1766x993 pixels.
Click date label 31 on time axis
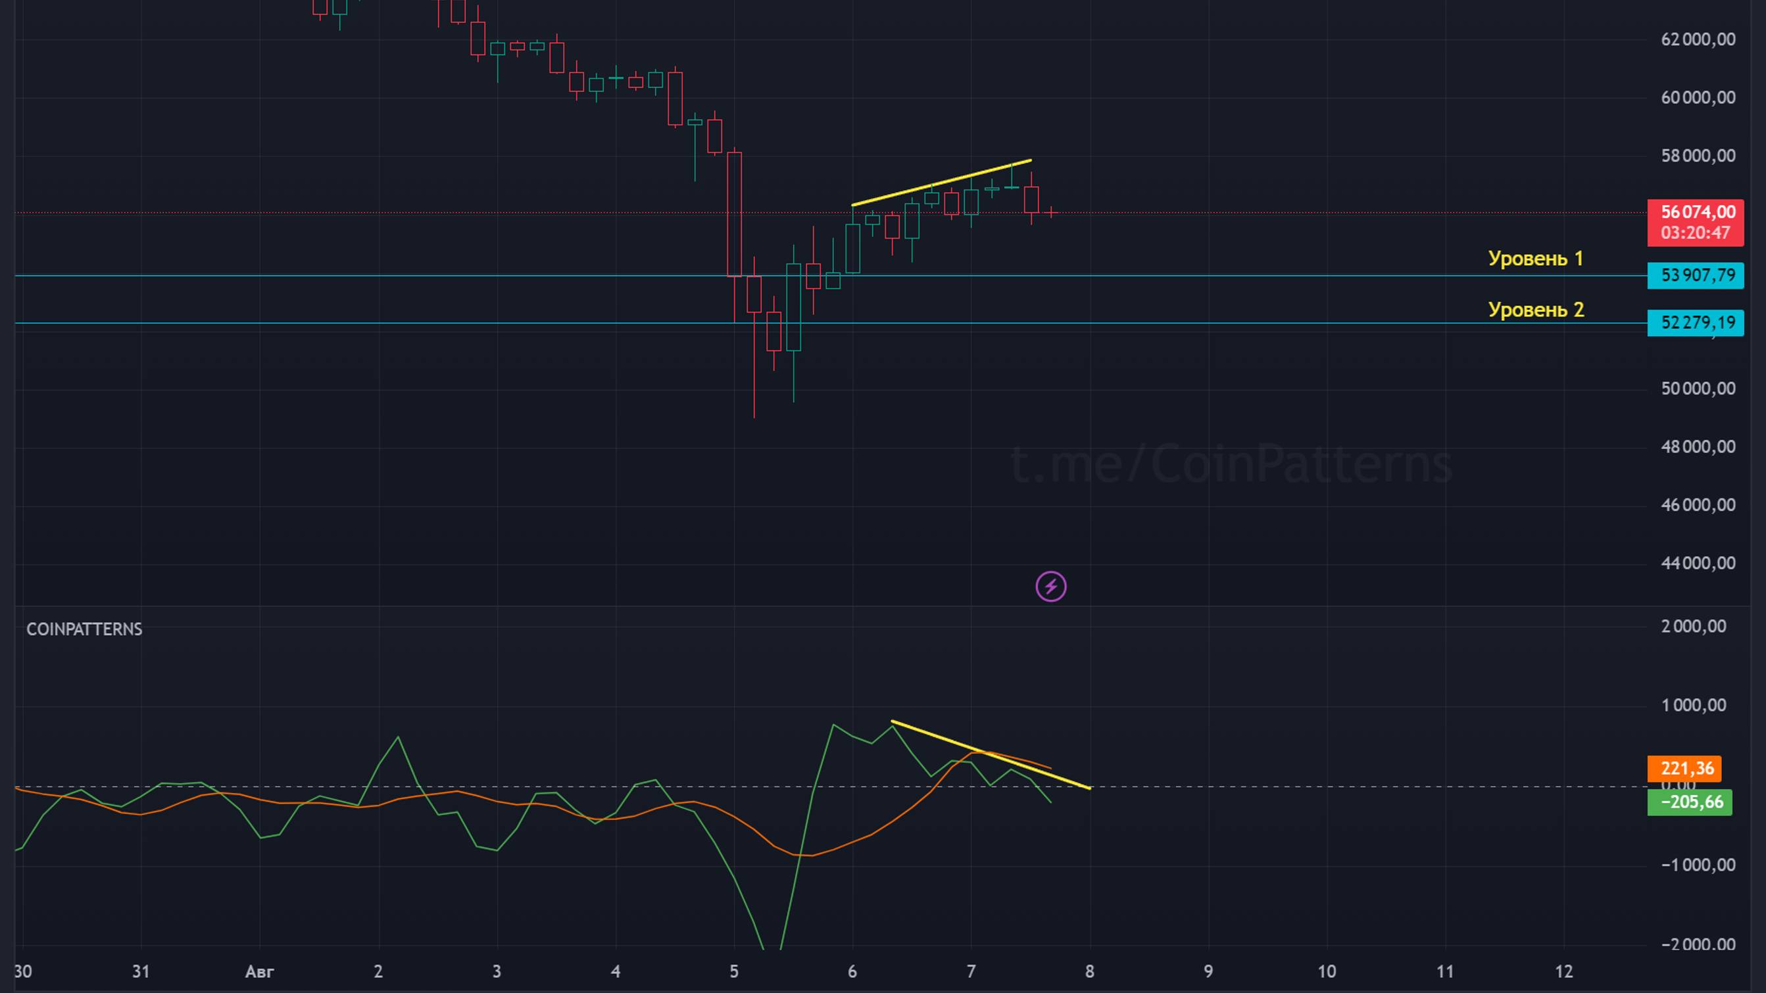click(141, 971)
